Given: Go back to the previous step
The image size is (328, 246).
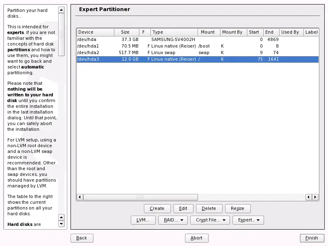Looking at the screenshot, I should click(x=82, y=238).
